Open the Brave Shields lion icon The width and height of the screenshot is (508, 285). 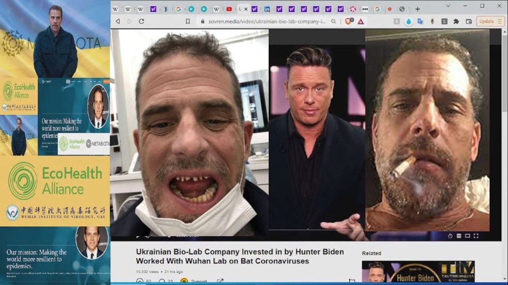[349, 21]
